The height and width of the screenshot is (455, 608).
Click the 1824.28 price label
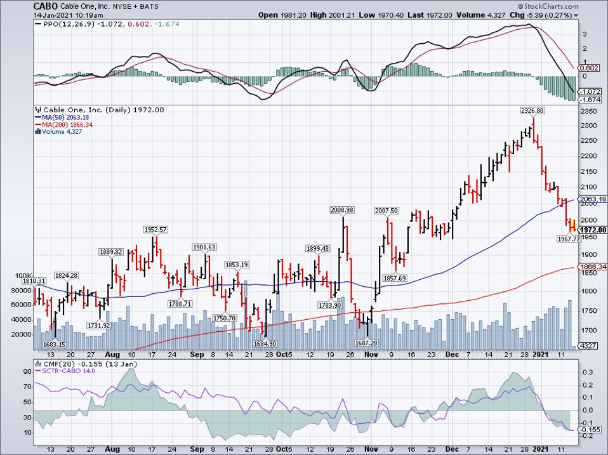pyautogui.click(x=66, y=275)
